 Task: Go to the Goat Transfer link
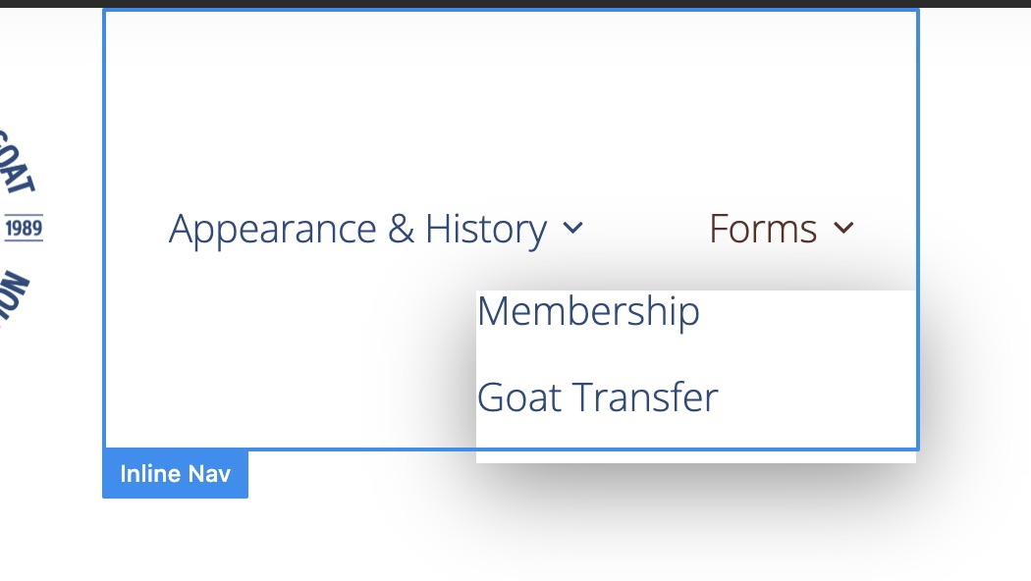tap(597, 397)
